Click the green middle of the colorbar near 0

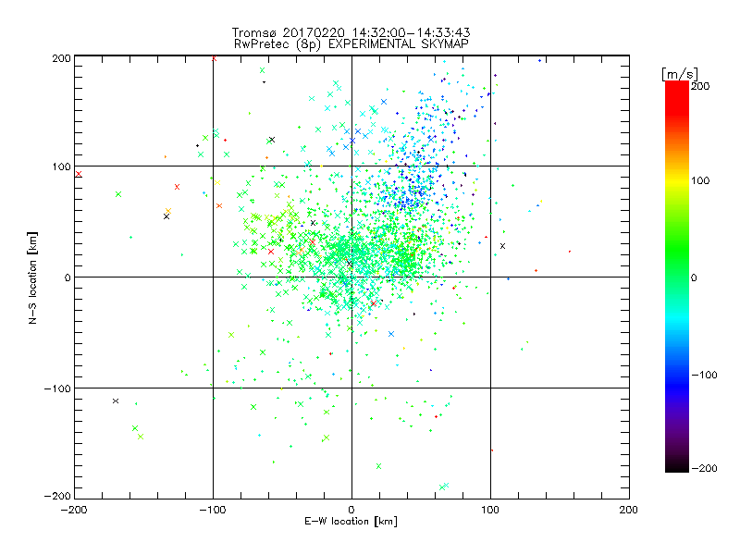click(x=677, y=277)
